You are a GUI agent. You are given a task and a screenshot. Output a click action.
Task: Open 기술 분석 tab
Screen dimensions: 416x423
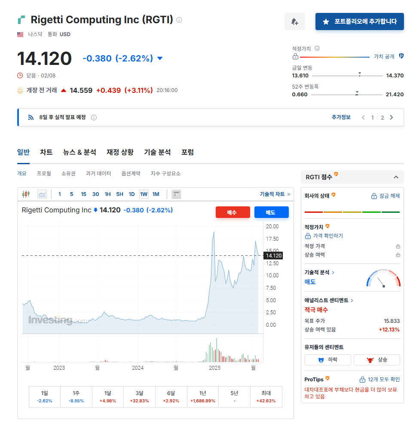coord(157,152)
